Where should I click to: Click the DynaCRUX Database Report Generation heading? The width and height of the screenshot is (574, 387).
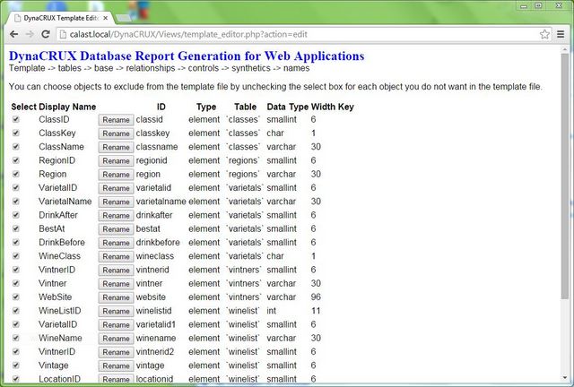pos(187,56)
